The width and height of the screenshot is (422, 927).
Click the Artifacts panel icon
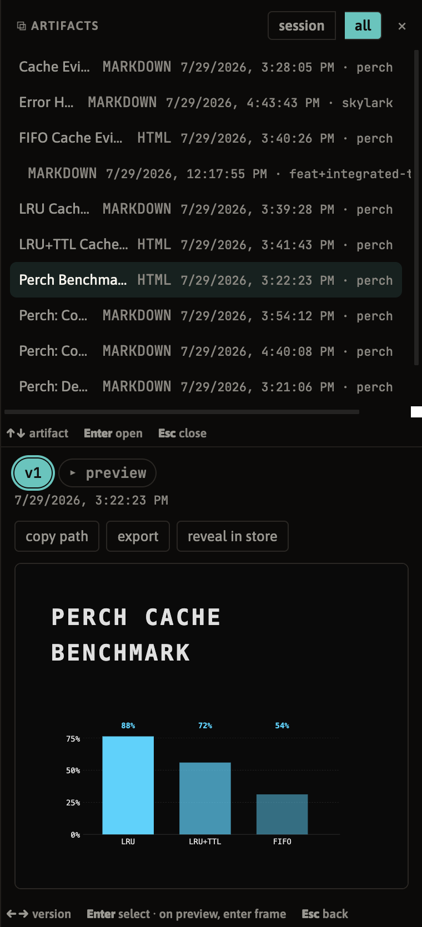click(x=22, y=26)
